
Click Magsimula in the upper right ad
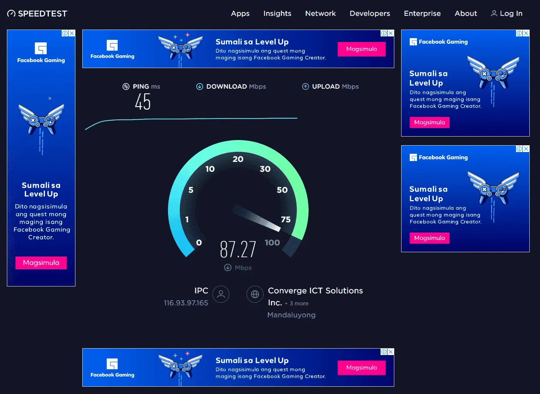429,122
